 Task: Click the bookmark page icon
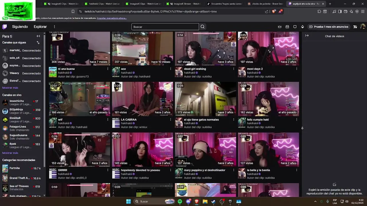(73, 11)
